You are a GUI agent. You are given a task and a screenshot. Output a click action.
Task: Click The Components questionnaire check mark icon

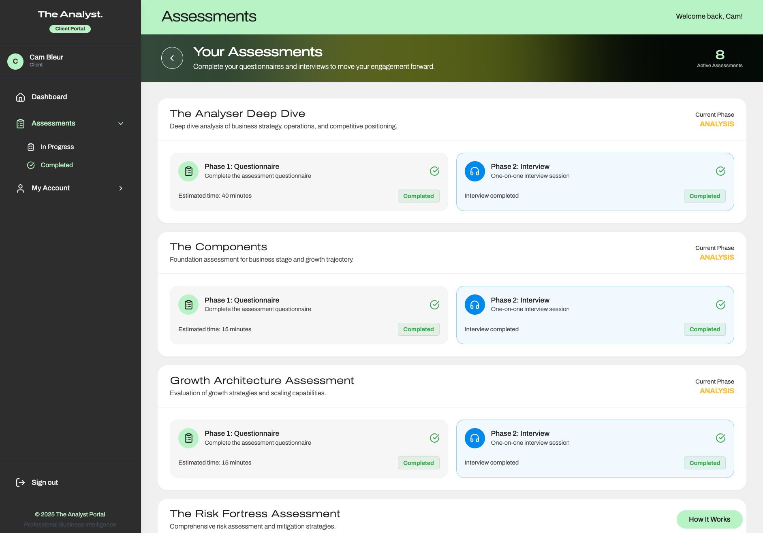tap(434, 305)
